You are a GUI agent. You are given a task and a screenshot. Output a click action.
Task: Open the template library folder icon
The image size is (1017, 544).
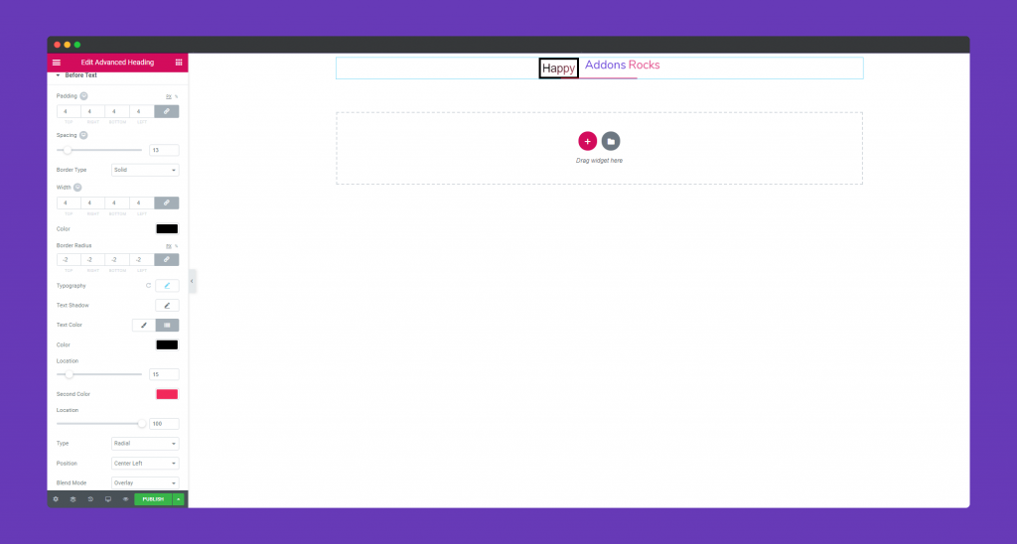pyautogui.click(x=611, y=141)
